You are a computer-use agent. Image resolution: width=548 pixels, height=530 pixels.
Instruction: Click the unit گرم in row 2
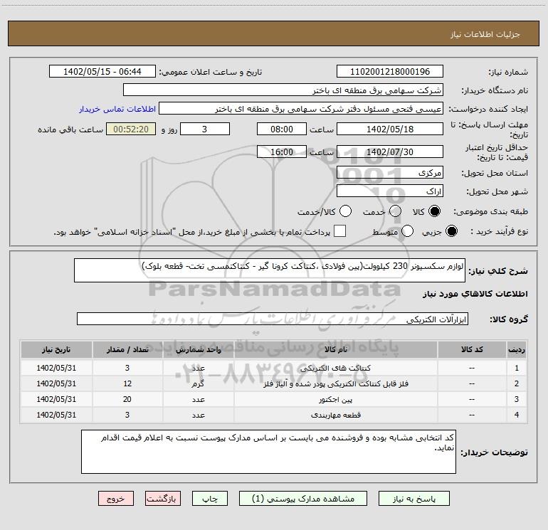click(x=198, y=383)
